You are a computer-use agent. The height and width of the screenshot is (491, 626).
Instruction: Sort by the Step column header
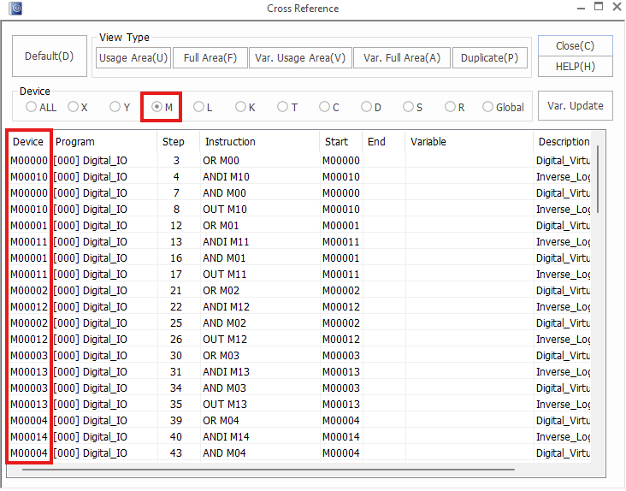point(174,141)
